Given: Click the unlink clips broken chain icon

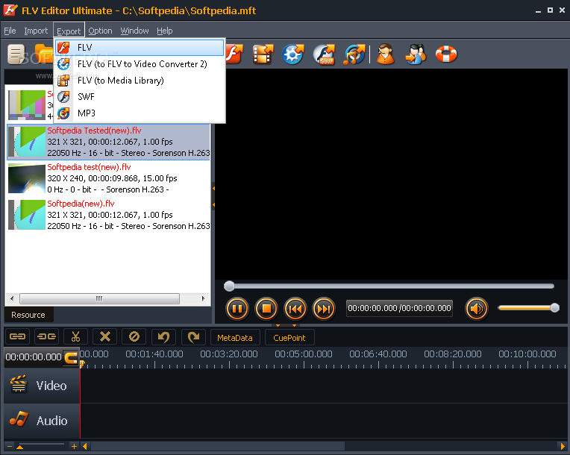Looking at the screenshot, I should pos(46,336).
